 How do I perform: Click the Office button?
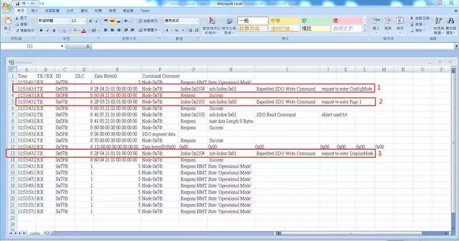6,5
